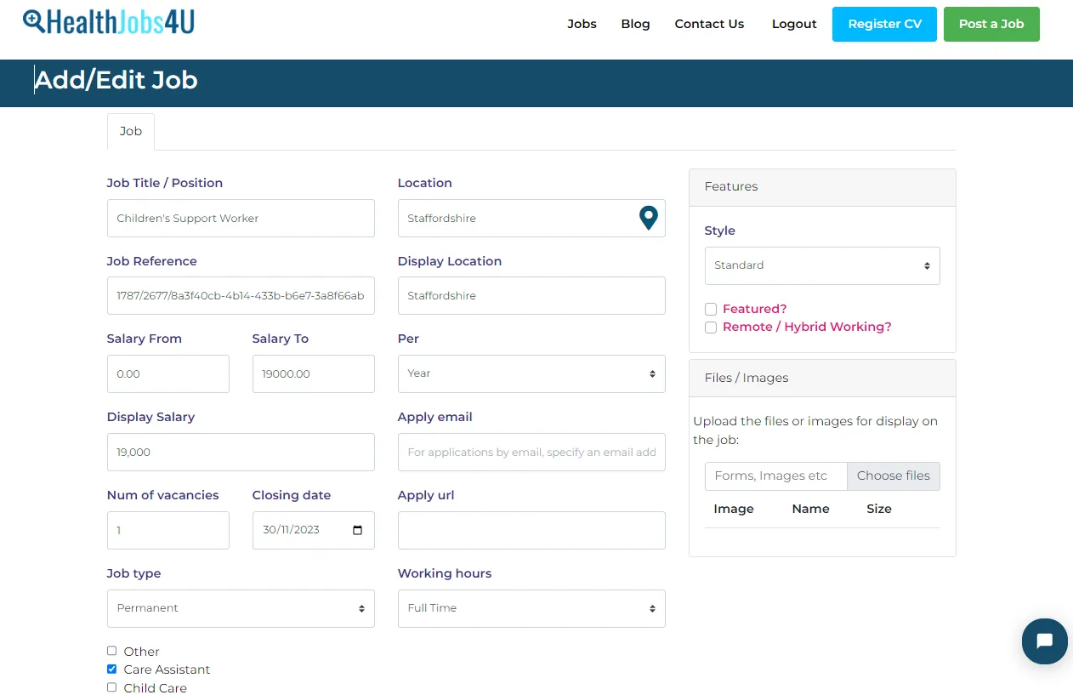Open Contact Us in navigation
This screenshot has width=1073, height=695.
click(709, 24)
